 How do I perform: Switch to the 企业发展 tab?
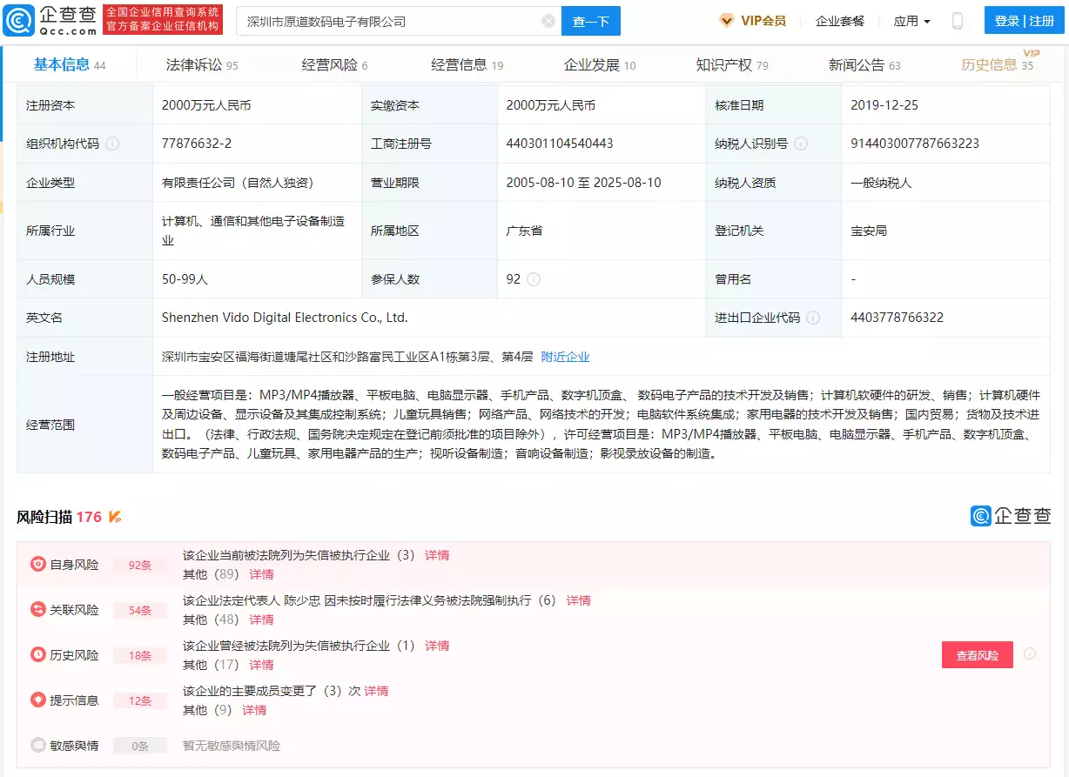point(600,65)
